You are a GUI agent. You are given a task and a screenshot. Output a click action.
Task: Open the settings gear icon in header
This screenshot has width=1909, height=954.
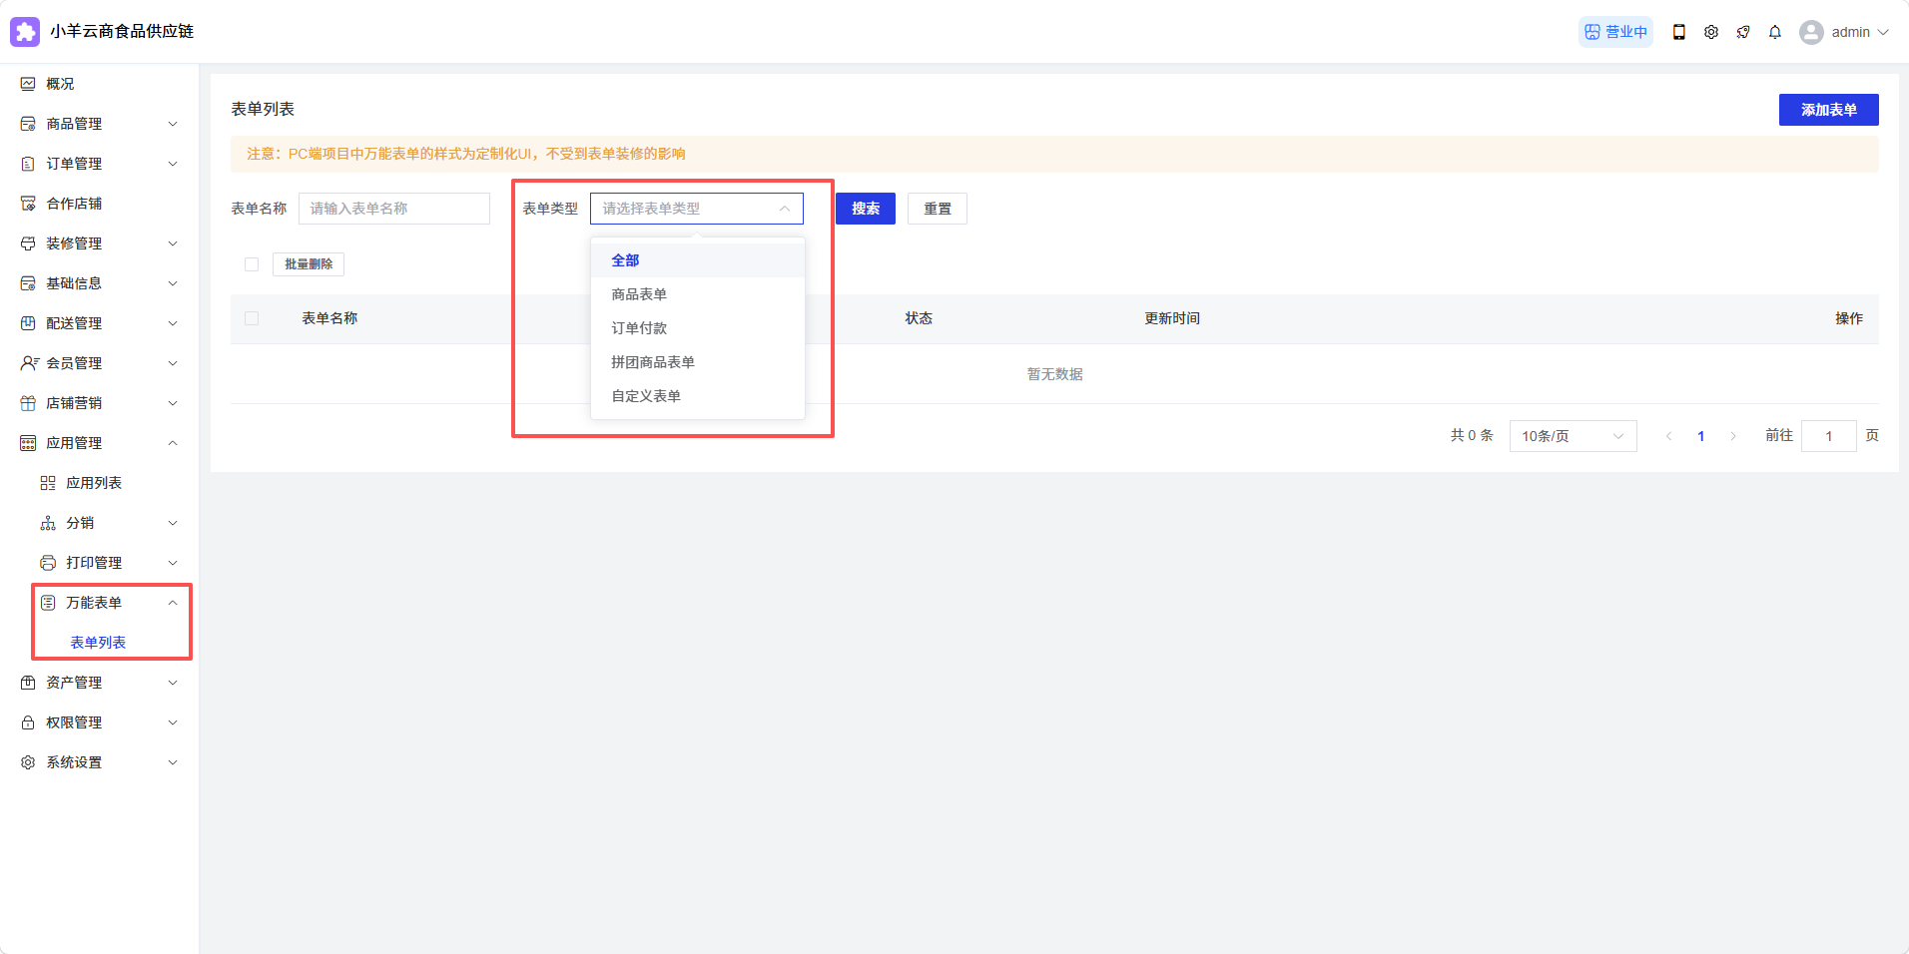[x=1710, y=32]
